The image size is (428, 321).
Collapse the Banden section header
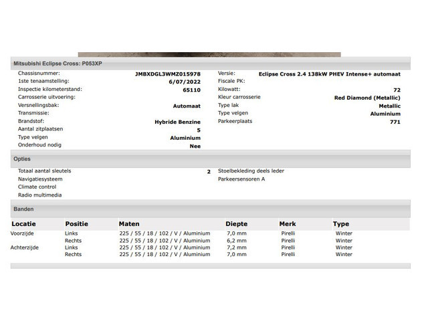pos(23,209)
